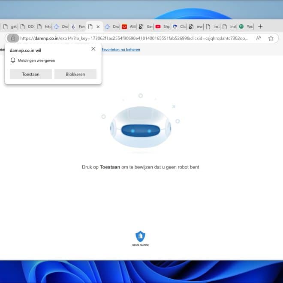This screenshot has height=283, width=283.
Task: Open a new tab with plus button
Action: (x=260, y=27)
